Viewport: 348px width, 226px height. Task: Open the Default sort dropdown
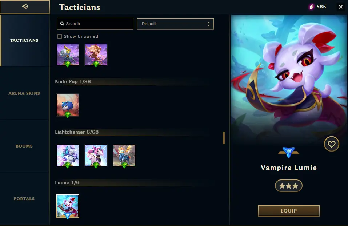tap(175, 24)
